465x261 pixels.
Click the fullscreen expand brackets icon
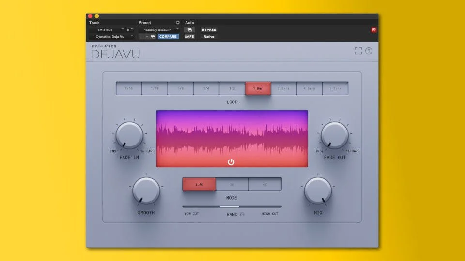pos(358,51)
